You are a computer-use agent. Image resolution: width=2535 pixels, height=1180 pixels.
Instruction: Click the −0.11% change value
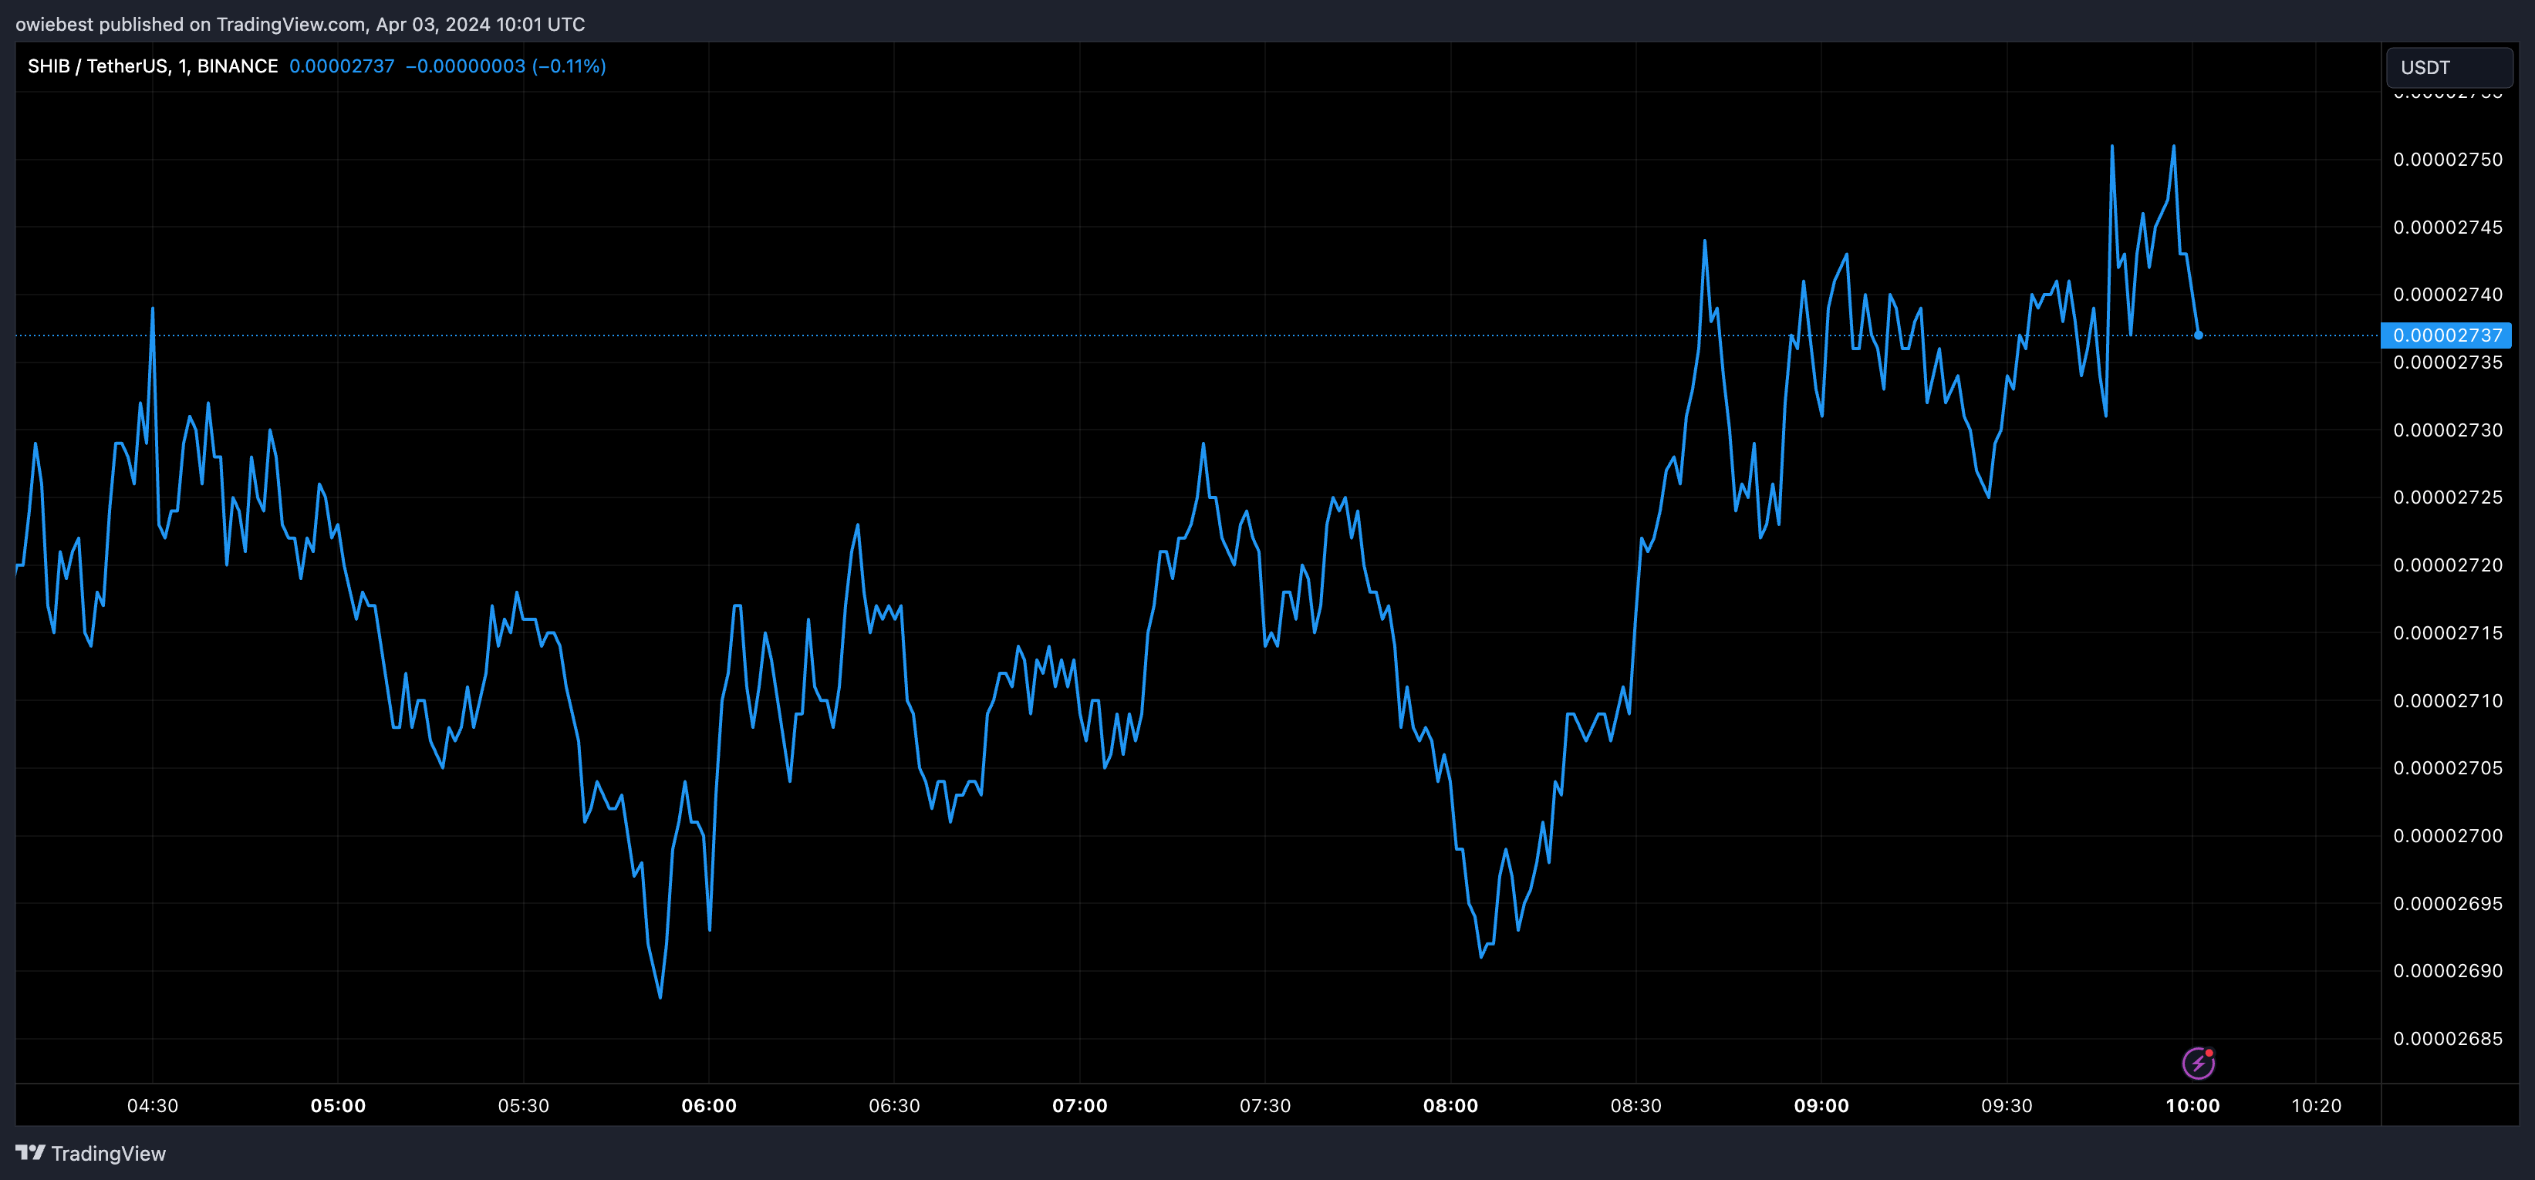click(x=569, y=66)
